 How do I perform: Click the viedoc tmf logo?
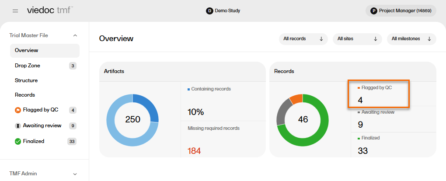click(x=49, y=10)
